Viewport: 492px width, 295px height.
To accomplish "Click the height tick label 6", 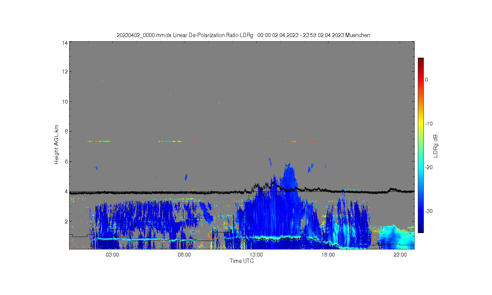I will [x=66, y=162].
